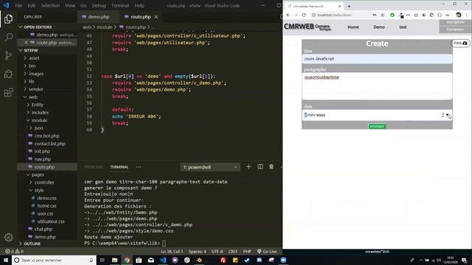Open nav.php in explorer
This screenshot has height=265, width=472.
[43, 159]
